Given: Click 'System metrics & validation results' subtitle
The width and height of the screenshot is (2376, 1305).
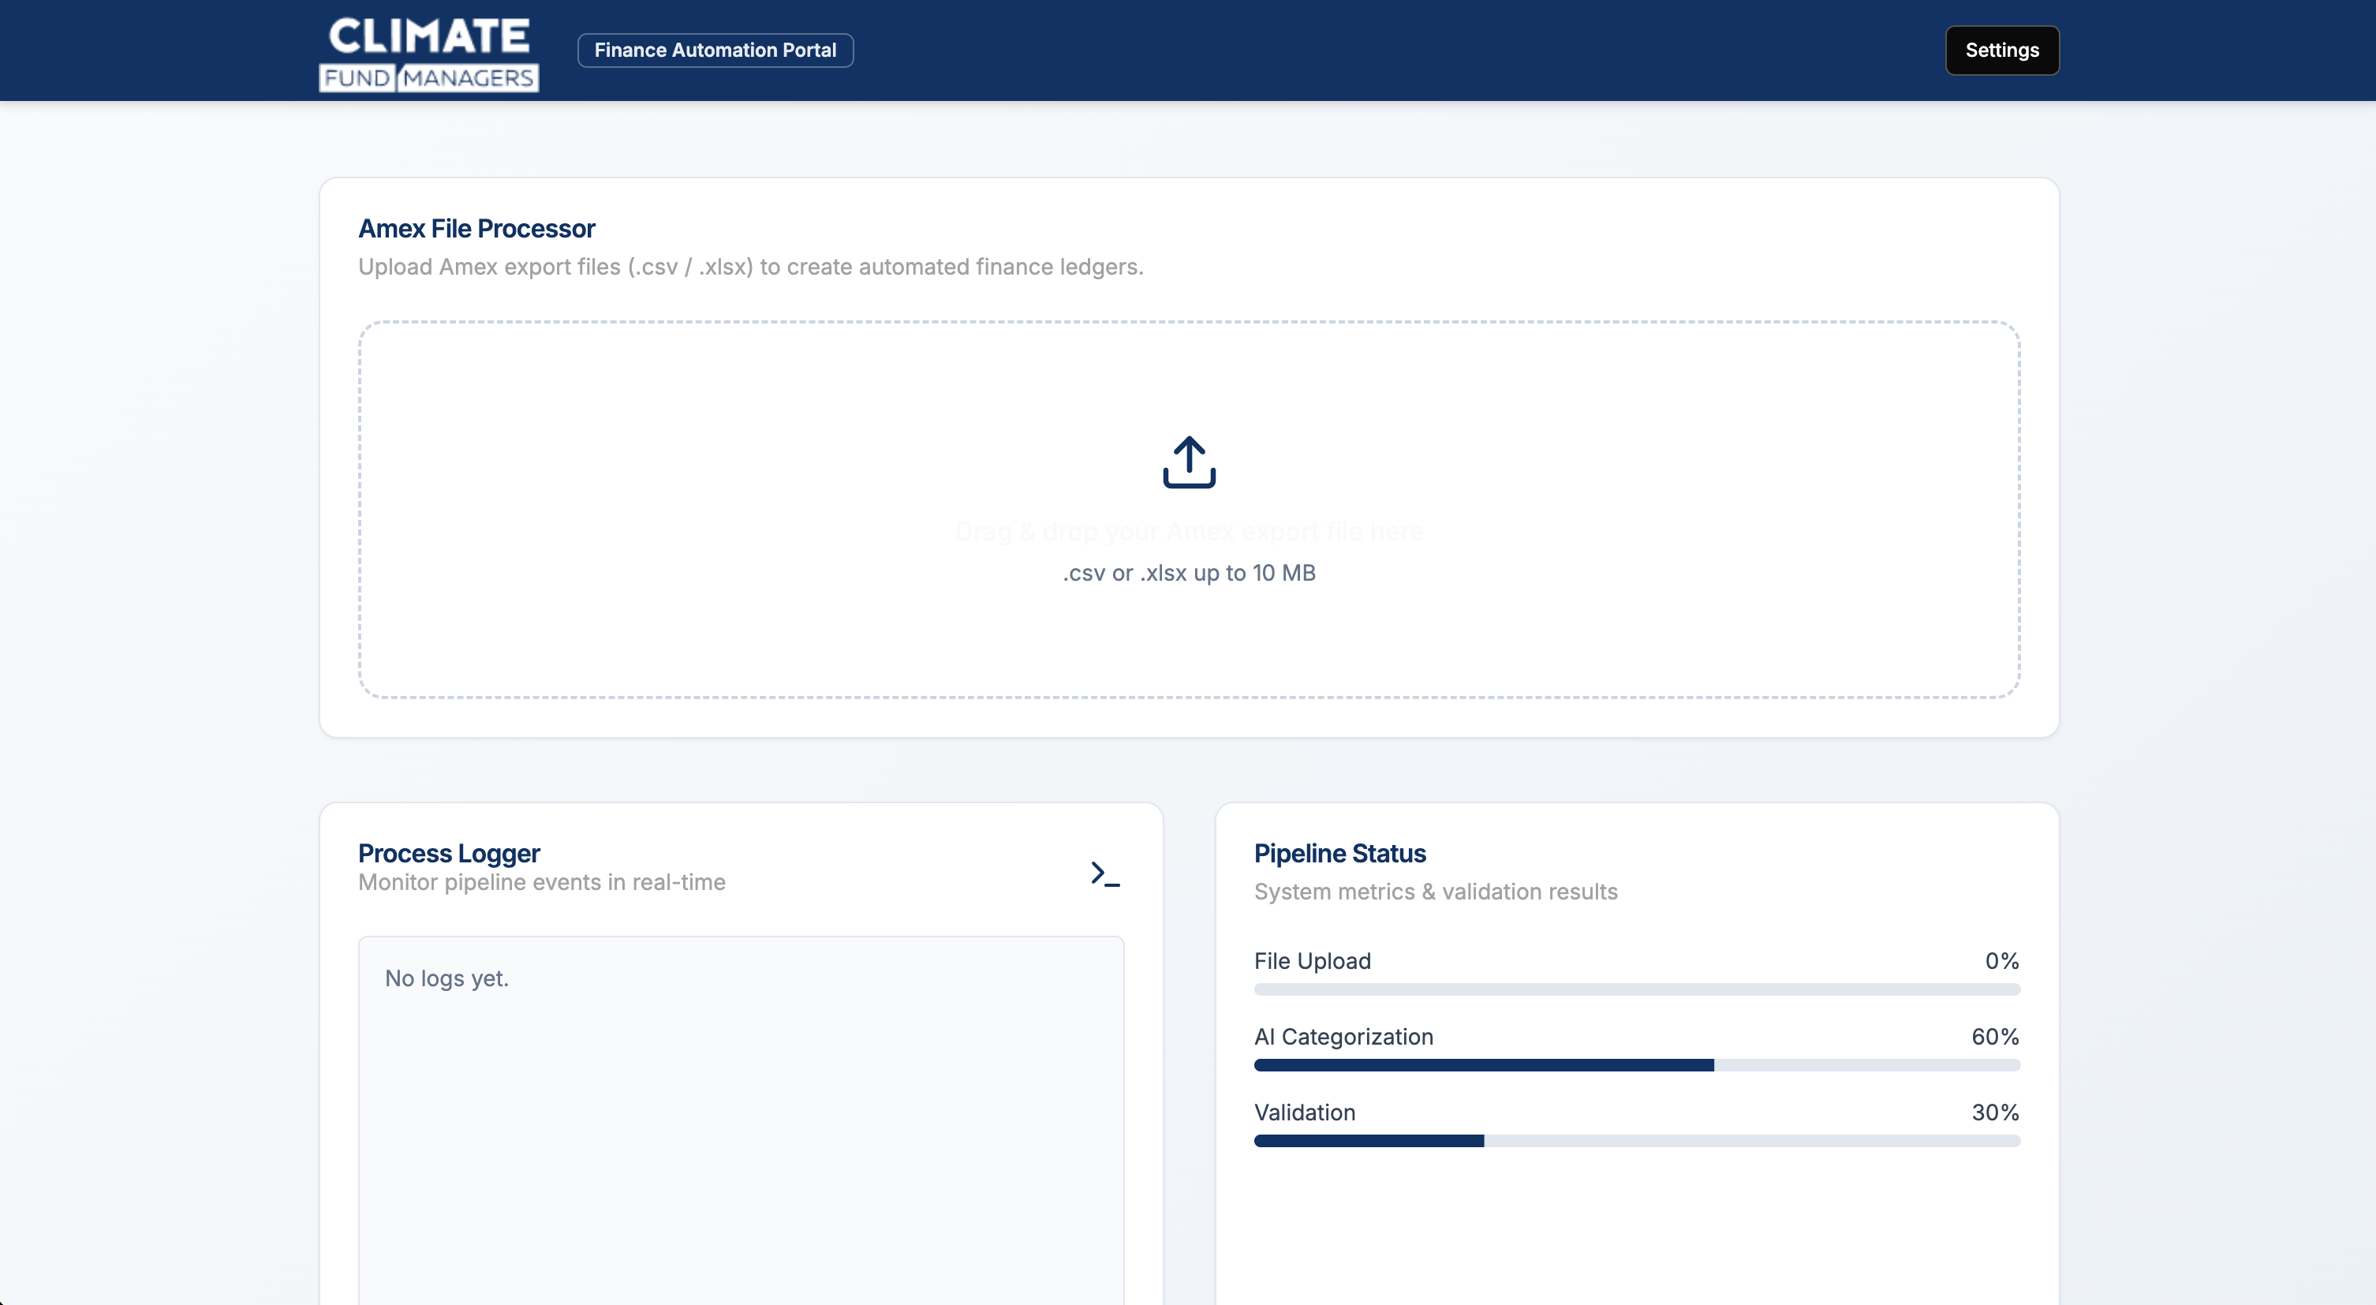Looking at the screenshot, I should tap(1435, 892).
